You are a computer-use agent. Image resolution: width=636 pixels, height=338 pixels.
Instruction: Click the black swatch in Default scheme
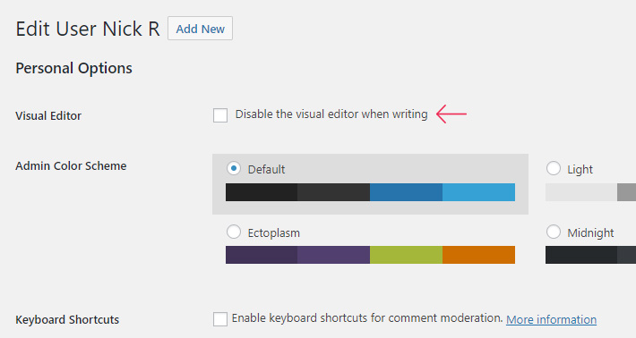262,192
